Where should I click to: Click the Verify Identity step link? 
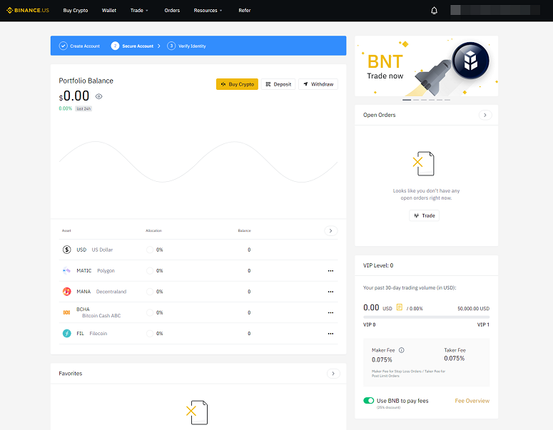tap(192, 46)
